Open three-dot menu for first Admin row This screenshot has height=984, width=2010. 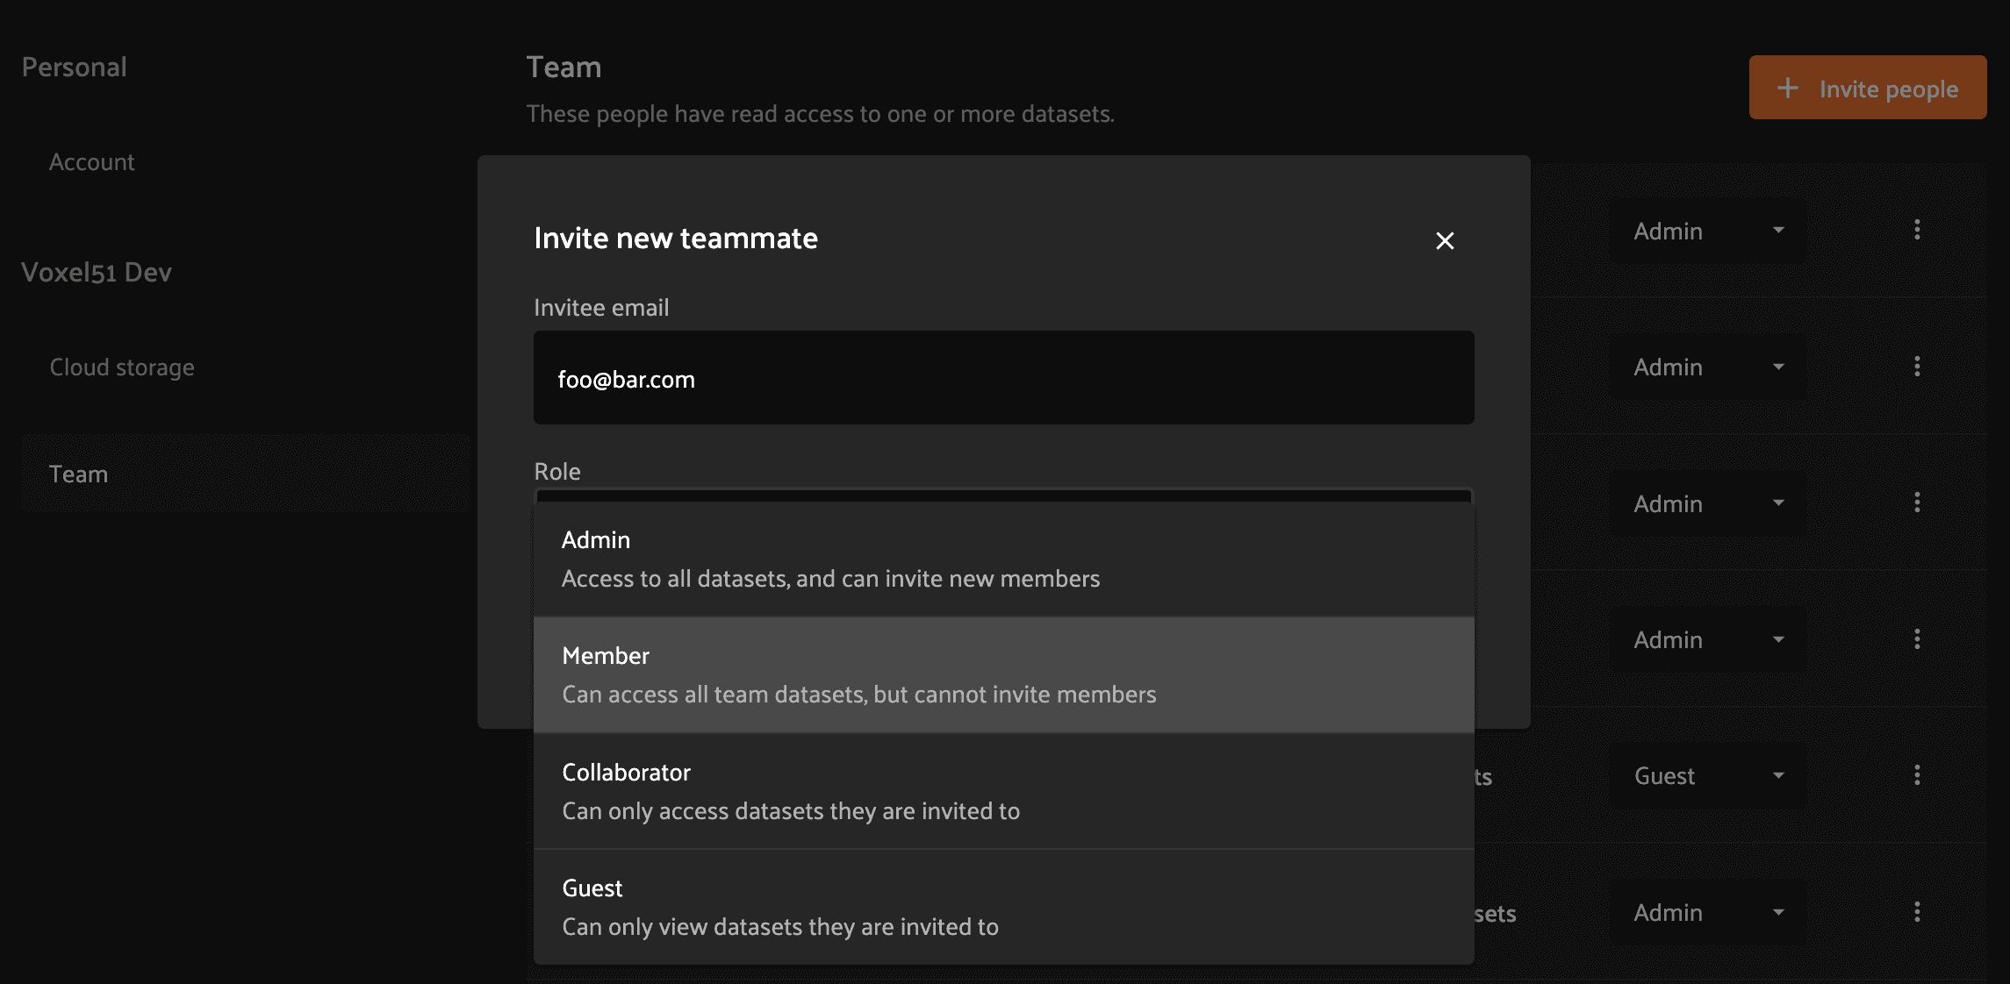[1917, 230]
